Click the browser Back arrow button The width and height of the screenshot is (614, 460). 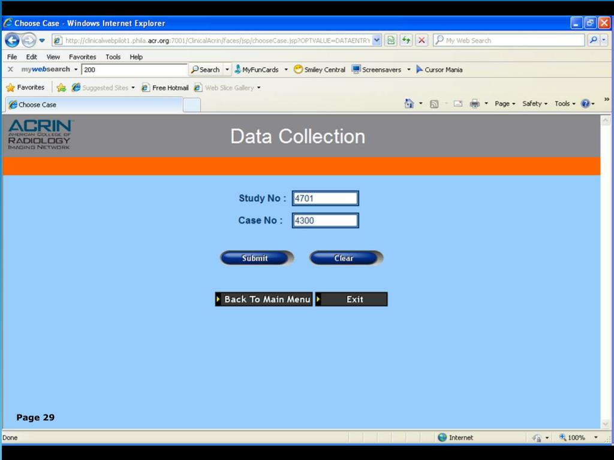12,40
